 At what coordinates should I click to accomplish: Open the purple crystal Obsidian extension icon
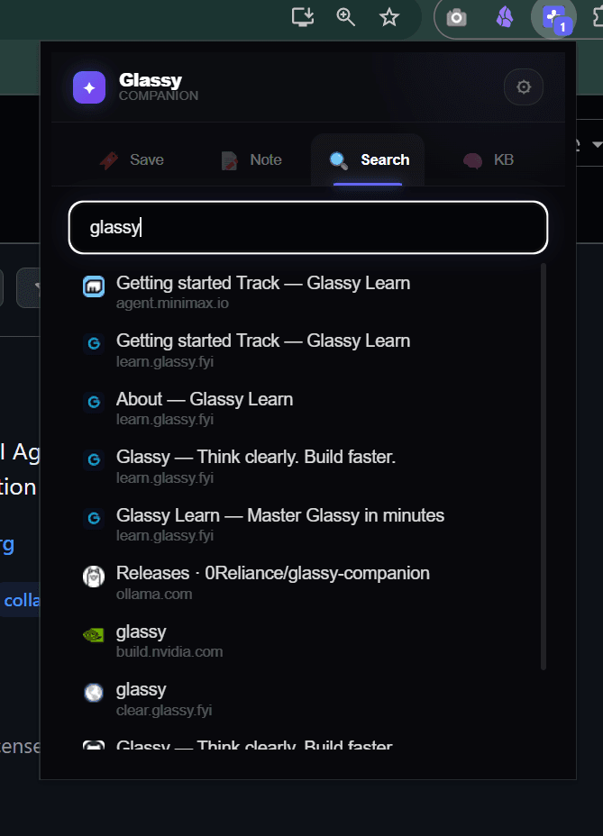tap(505, 18)
